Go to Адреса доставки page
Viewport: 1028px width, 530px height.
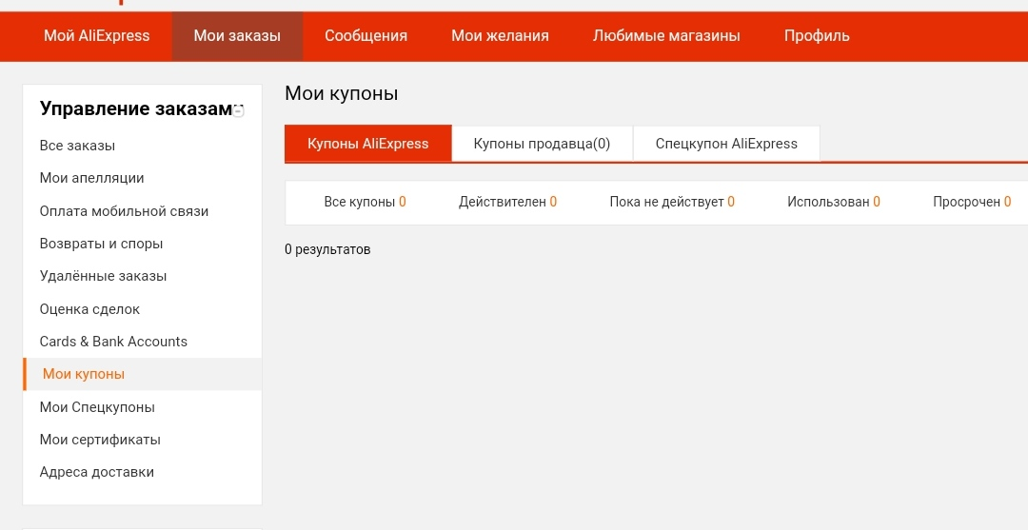(x=96, y=472)
